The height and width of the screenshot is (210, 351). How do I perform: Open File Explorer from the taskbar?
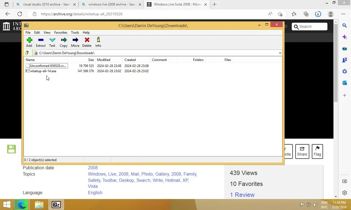[x=39, y=205]
